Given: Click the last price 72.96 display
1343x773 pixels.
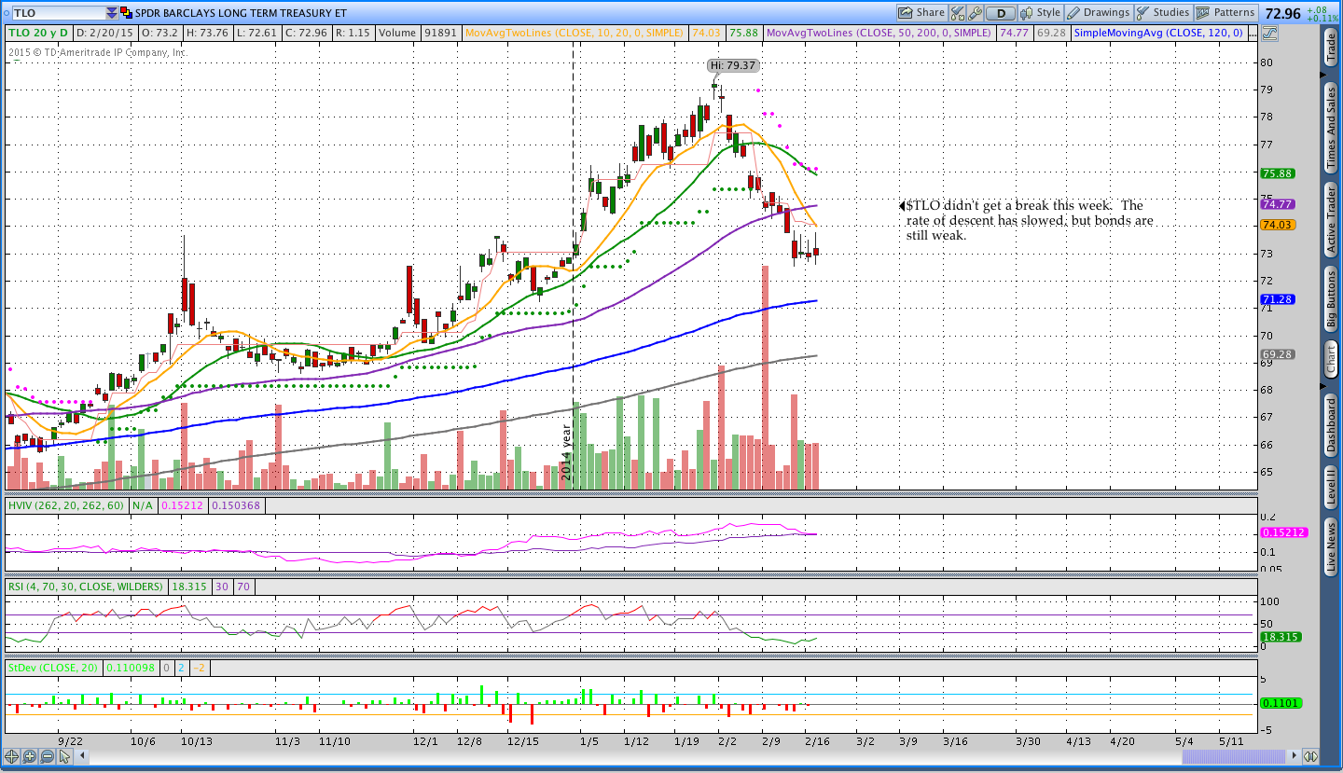Looking at the screenshot, I should [1283, 12].
